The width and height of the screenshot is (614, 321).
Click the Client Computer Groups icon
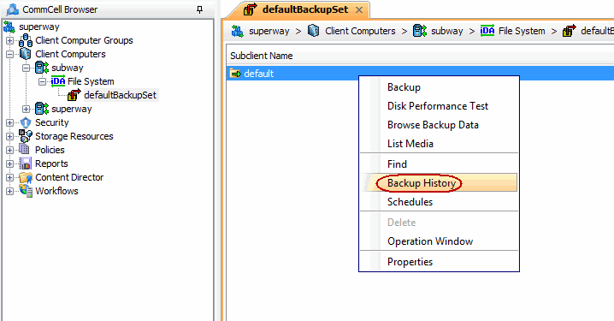(x=26, y=40)
